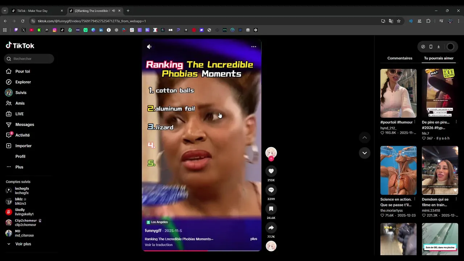Open the #pourtoii #humour video thumbnail
Screen dimensions: 464x261
point(398,93)
